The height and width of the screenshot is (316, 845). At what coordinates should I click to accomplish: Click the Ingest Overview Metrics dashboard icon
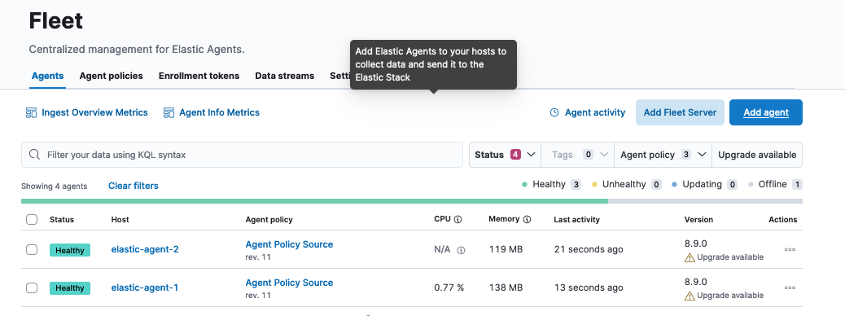[31, 112]
